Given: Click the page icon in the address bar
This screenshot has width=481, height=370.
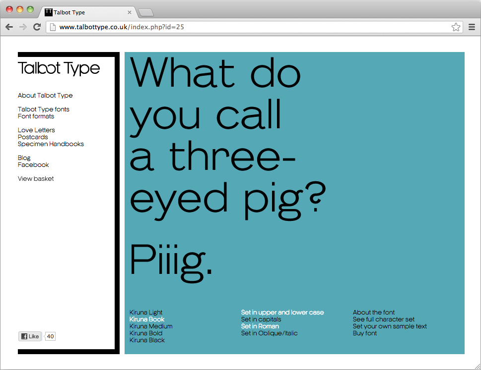Looking at the screenshot, I should [53, 27].
